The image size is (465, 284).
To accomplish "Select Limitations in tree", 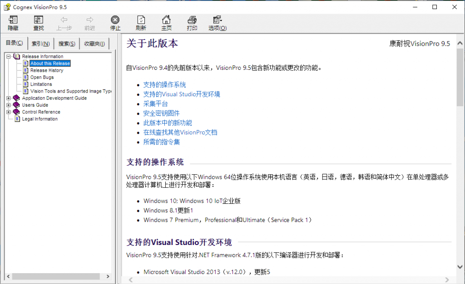I will point(41,84).
